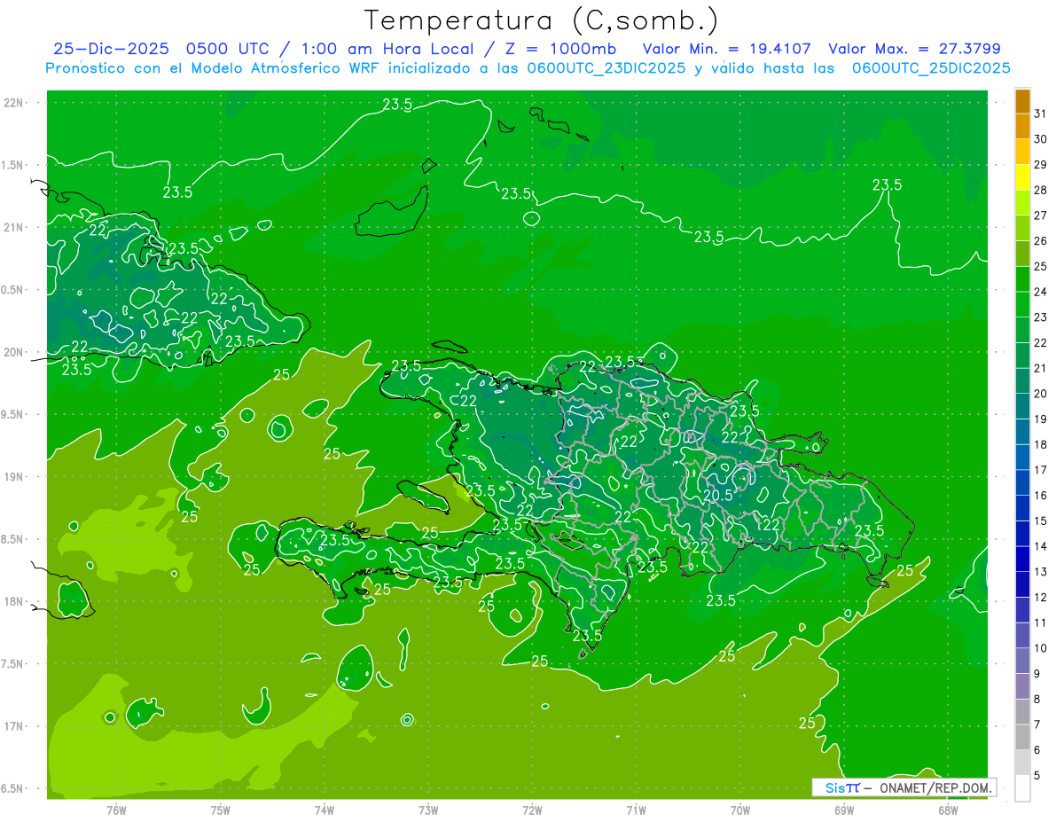This screenshot has height=822, width=1064.
Task: Select the date text "25-Dic-2025"
Action: (x=112, y=49)
